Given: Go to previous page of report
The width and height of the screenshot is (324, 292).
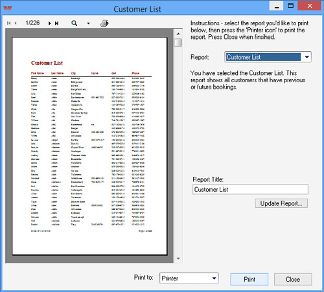Looking at the screenshot, I should (16, 23).
